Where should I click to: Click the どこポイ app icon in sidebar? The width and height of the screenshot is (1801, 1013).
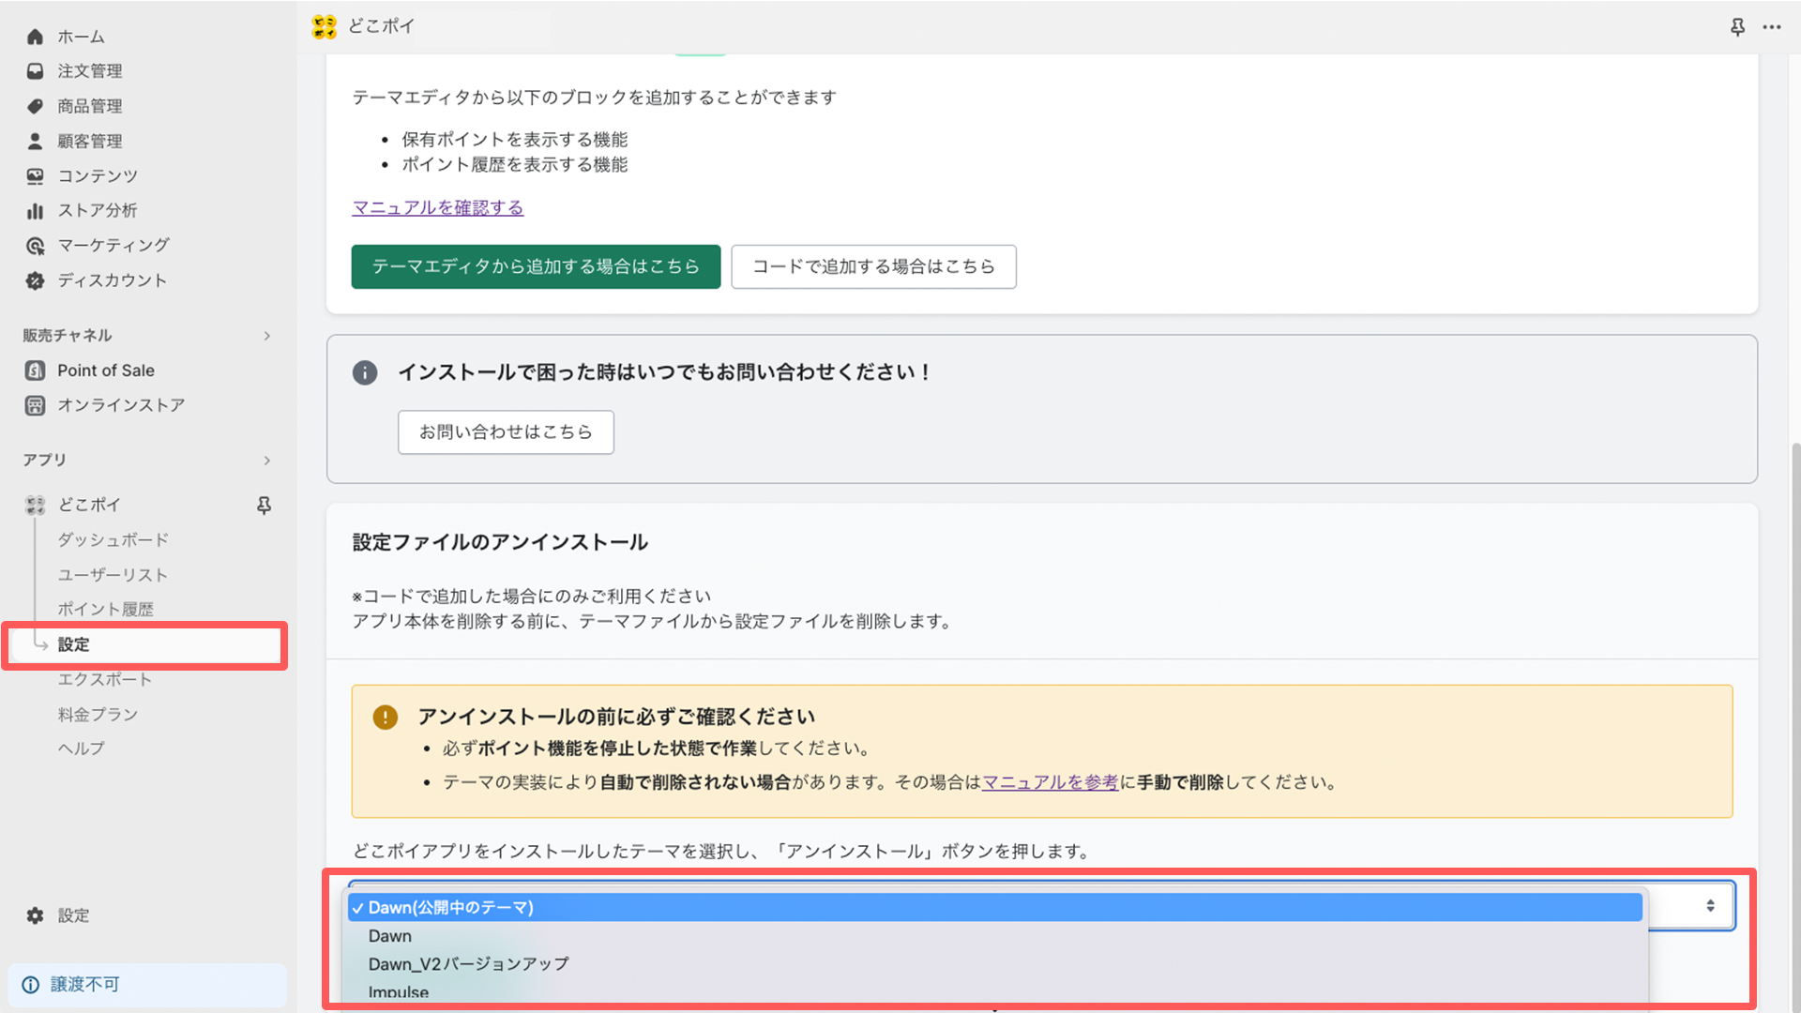34,504
